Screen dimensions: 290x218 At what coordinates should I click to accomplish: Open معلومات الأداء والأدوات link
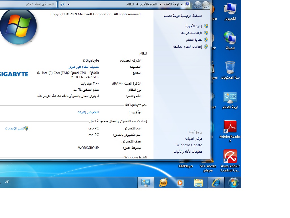point(188,152)
